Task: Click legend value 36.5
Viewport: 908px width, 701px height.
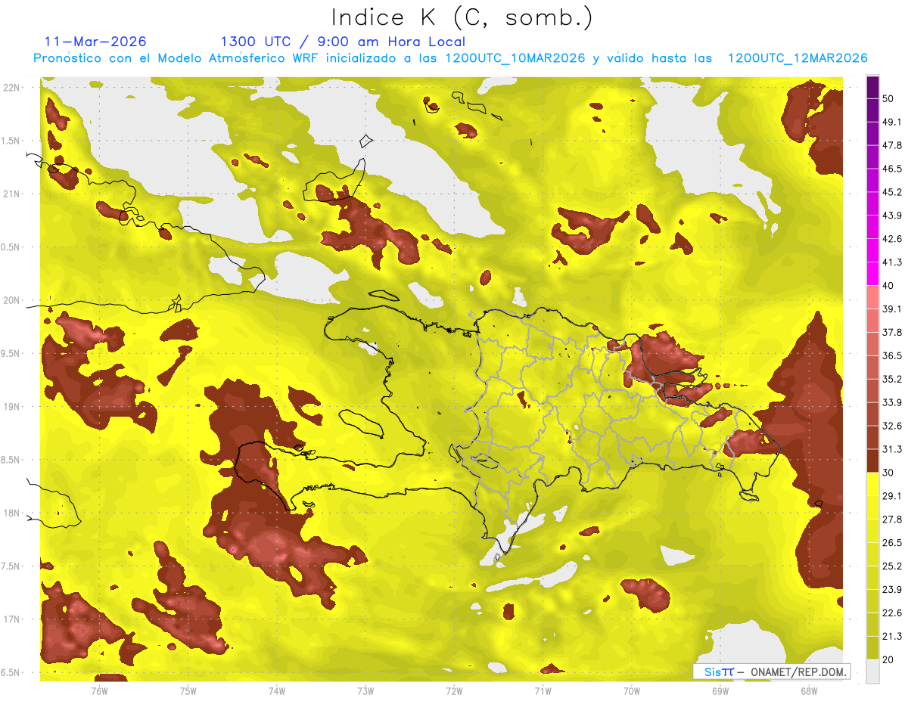Action: click(892, 355)
